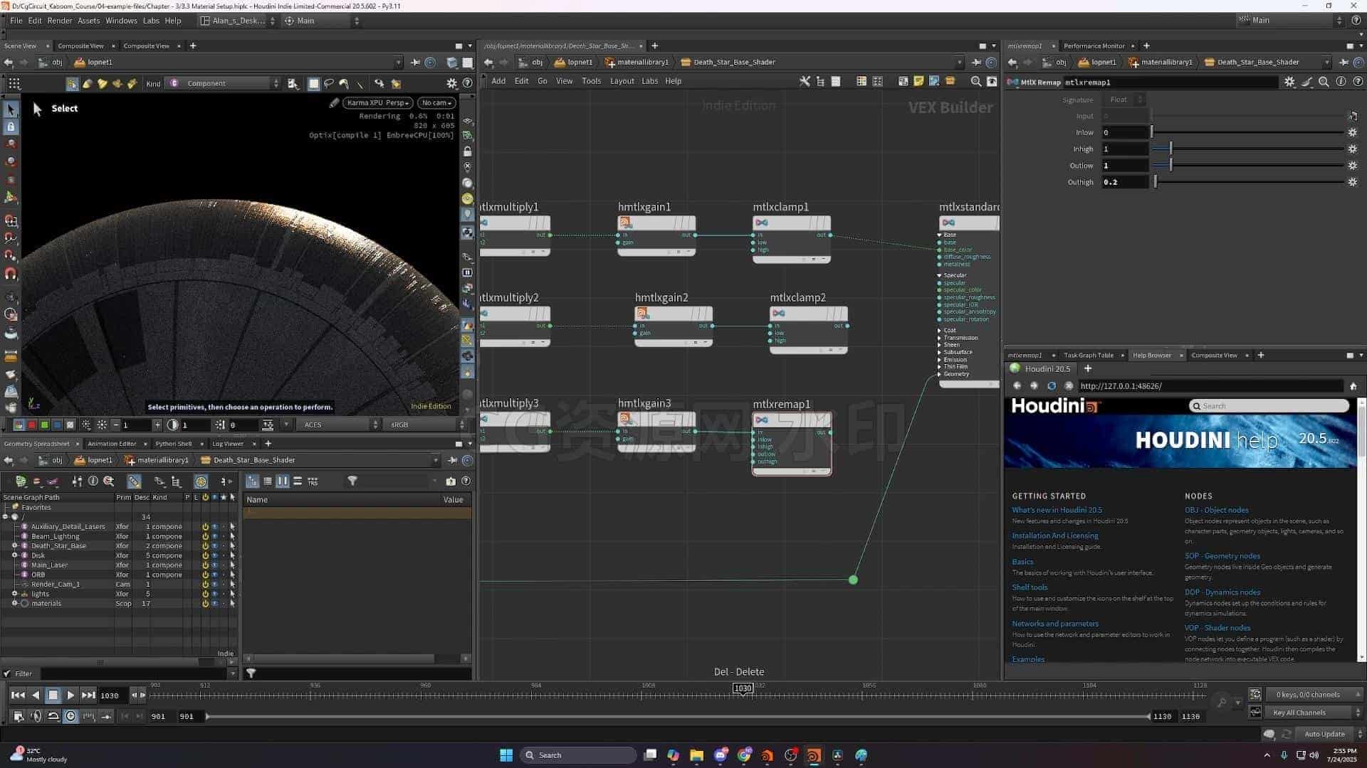Click the mtlxclamp1 node icon

pyautogui.click(x=761, y=223)
